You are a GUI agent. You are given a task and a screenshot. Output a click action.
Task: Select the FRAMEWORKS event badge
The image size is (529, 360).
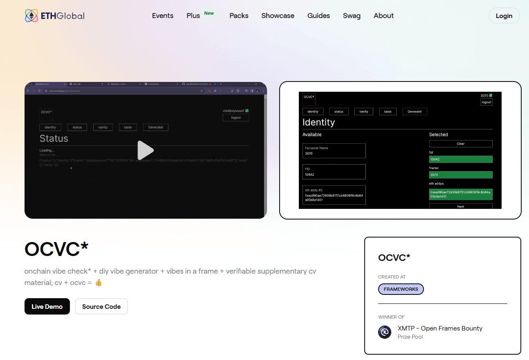pyautogui.click(x=401, y=289)
